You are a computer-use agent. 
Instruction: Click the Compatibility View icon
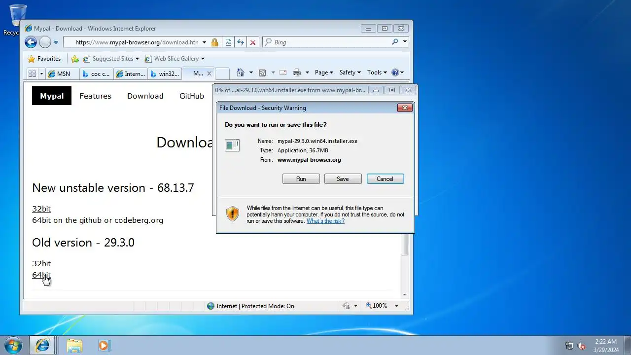coord(228,42)
